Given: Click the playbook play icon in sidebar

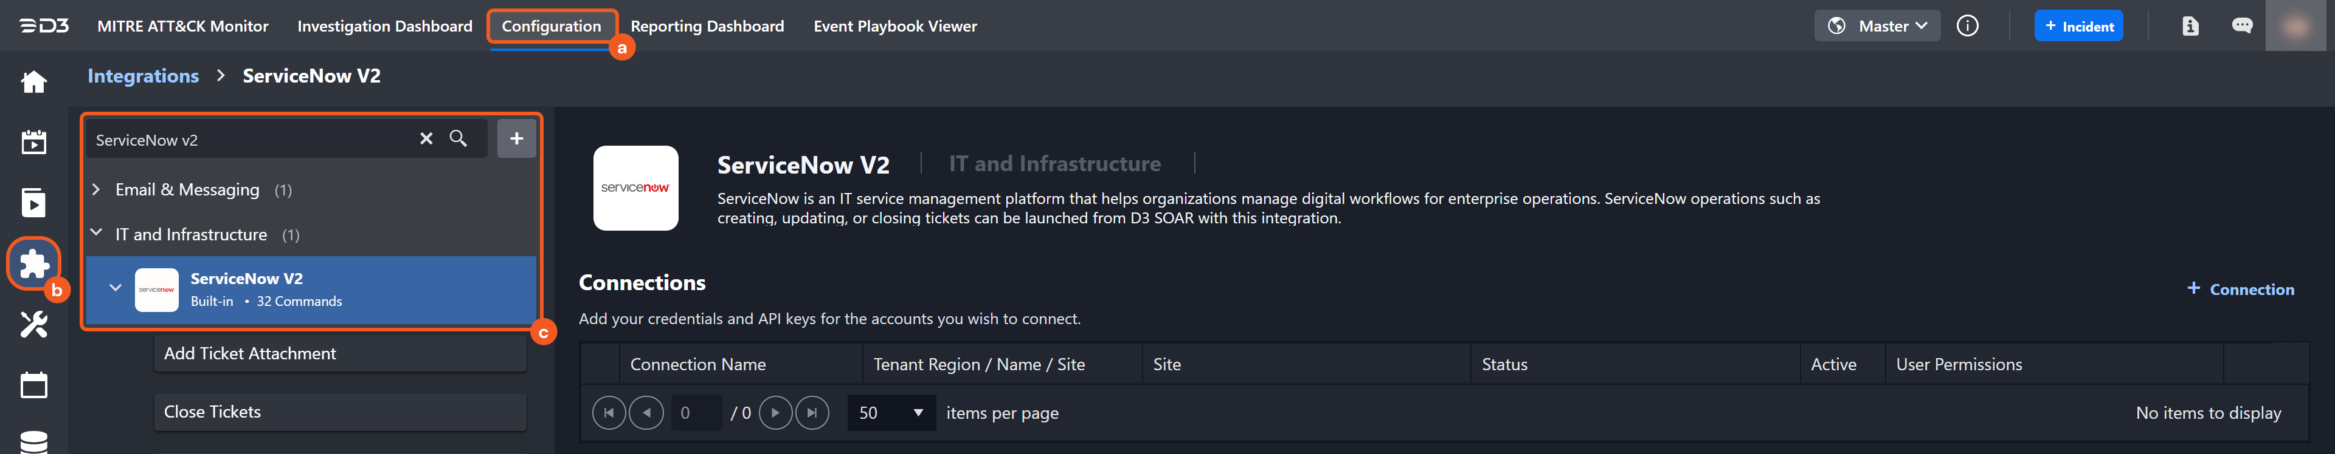Looking at the screenshot, I should [x=33, y=203].
